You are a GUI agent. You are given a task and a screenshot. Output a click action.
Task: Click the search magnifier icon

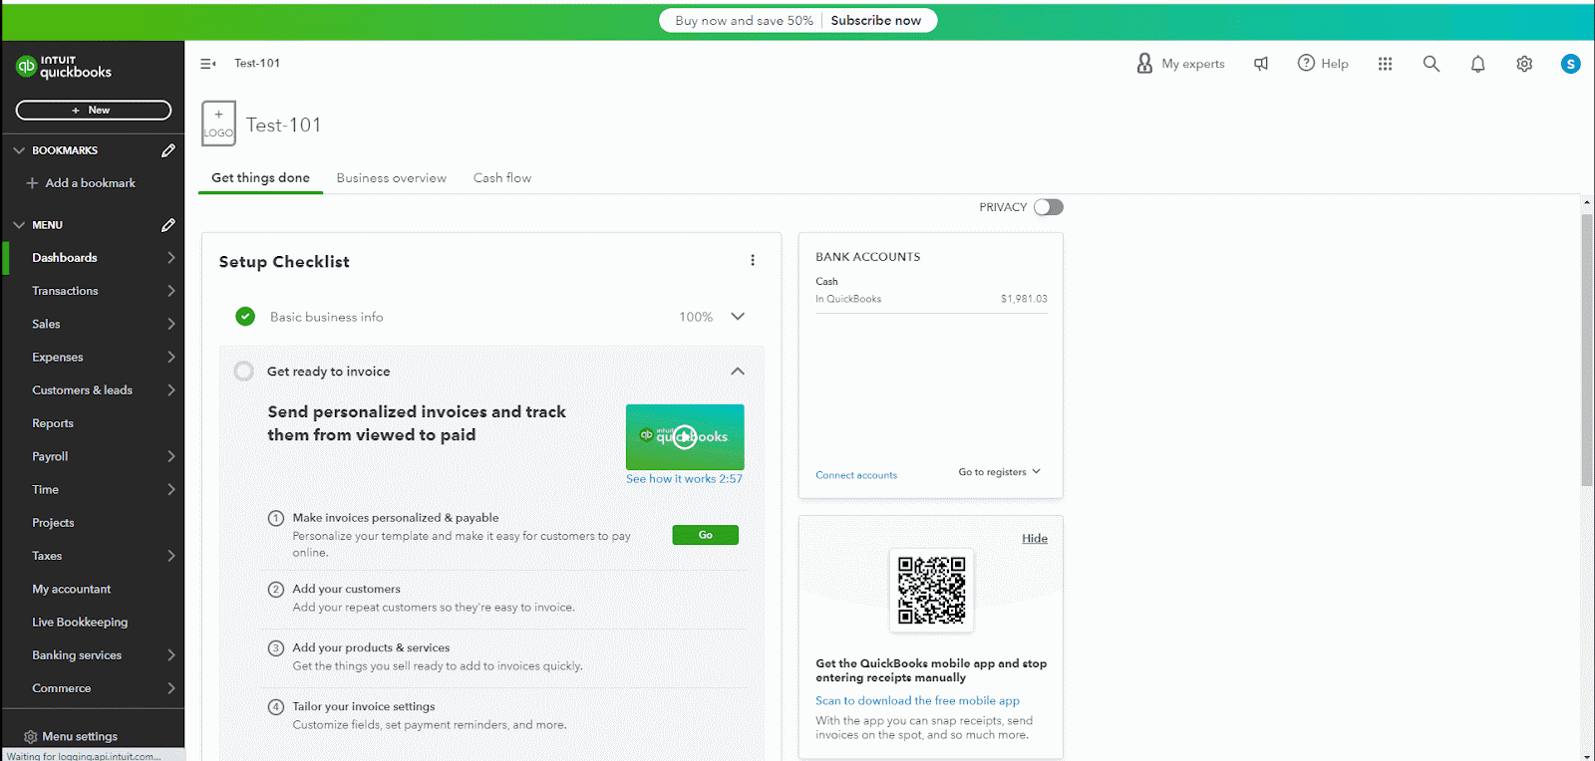point(1432,64)
